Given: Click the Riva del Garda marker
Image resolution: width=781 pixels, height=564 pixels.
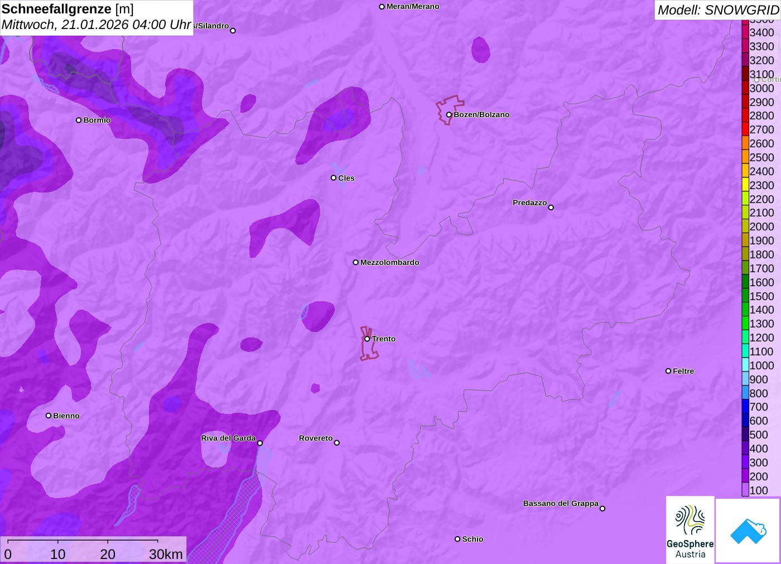Looking at the screenshot, I should (260, 443).
